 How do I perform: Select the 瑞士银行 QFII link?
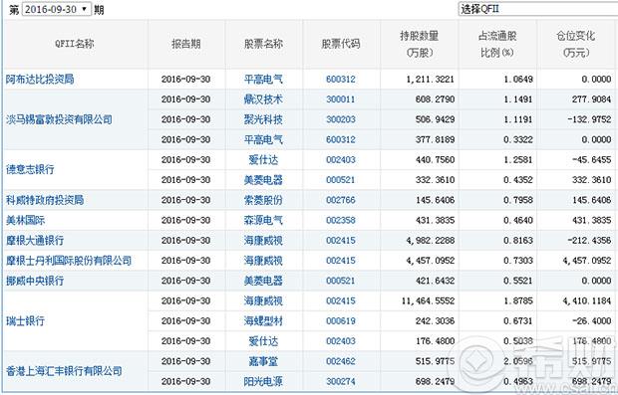click(25, 320)
